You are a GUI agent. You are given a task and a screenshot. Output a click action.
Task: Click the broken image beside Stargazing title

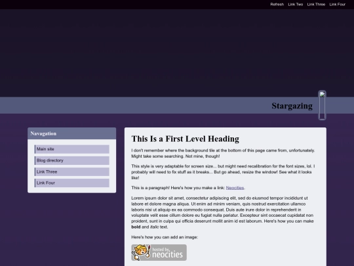[322, 105]
